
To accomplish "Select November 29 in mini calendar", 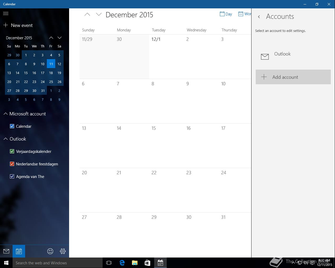I will click(x=9, y=55).
